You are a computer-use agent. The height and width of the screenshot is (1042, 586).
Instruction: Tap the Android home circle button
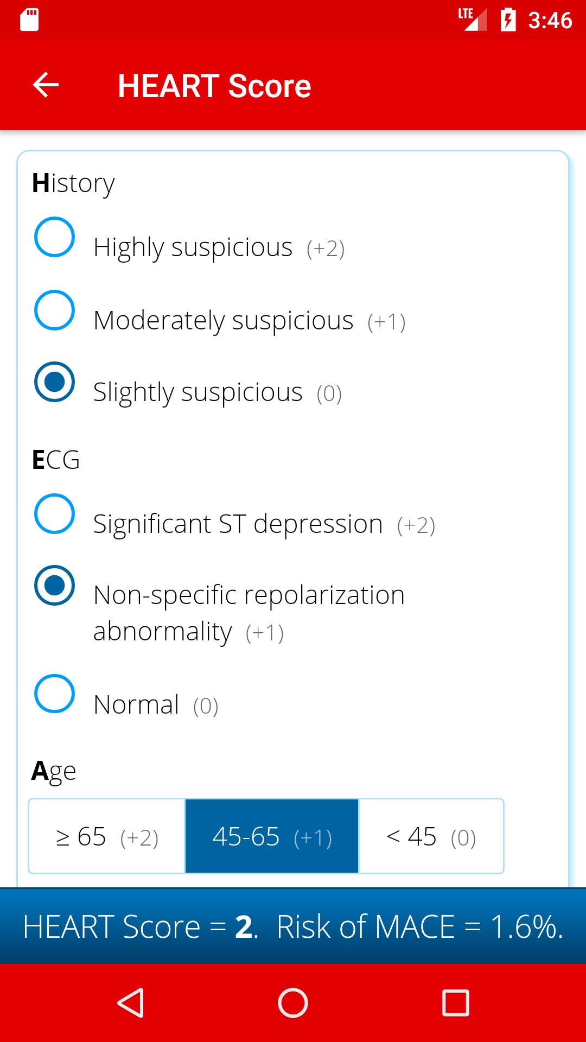[293, 1002]
